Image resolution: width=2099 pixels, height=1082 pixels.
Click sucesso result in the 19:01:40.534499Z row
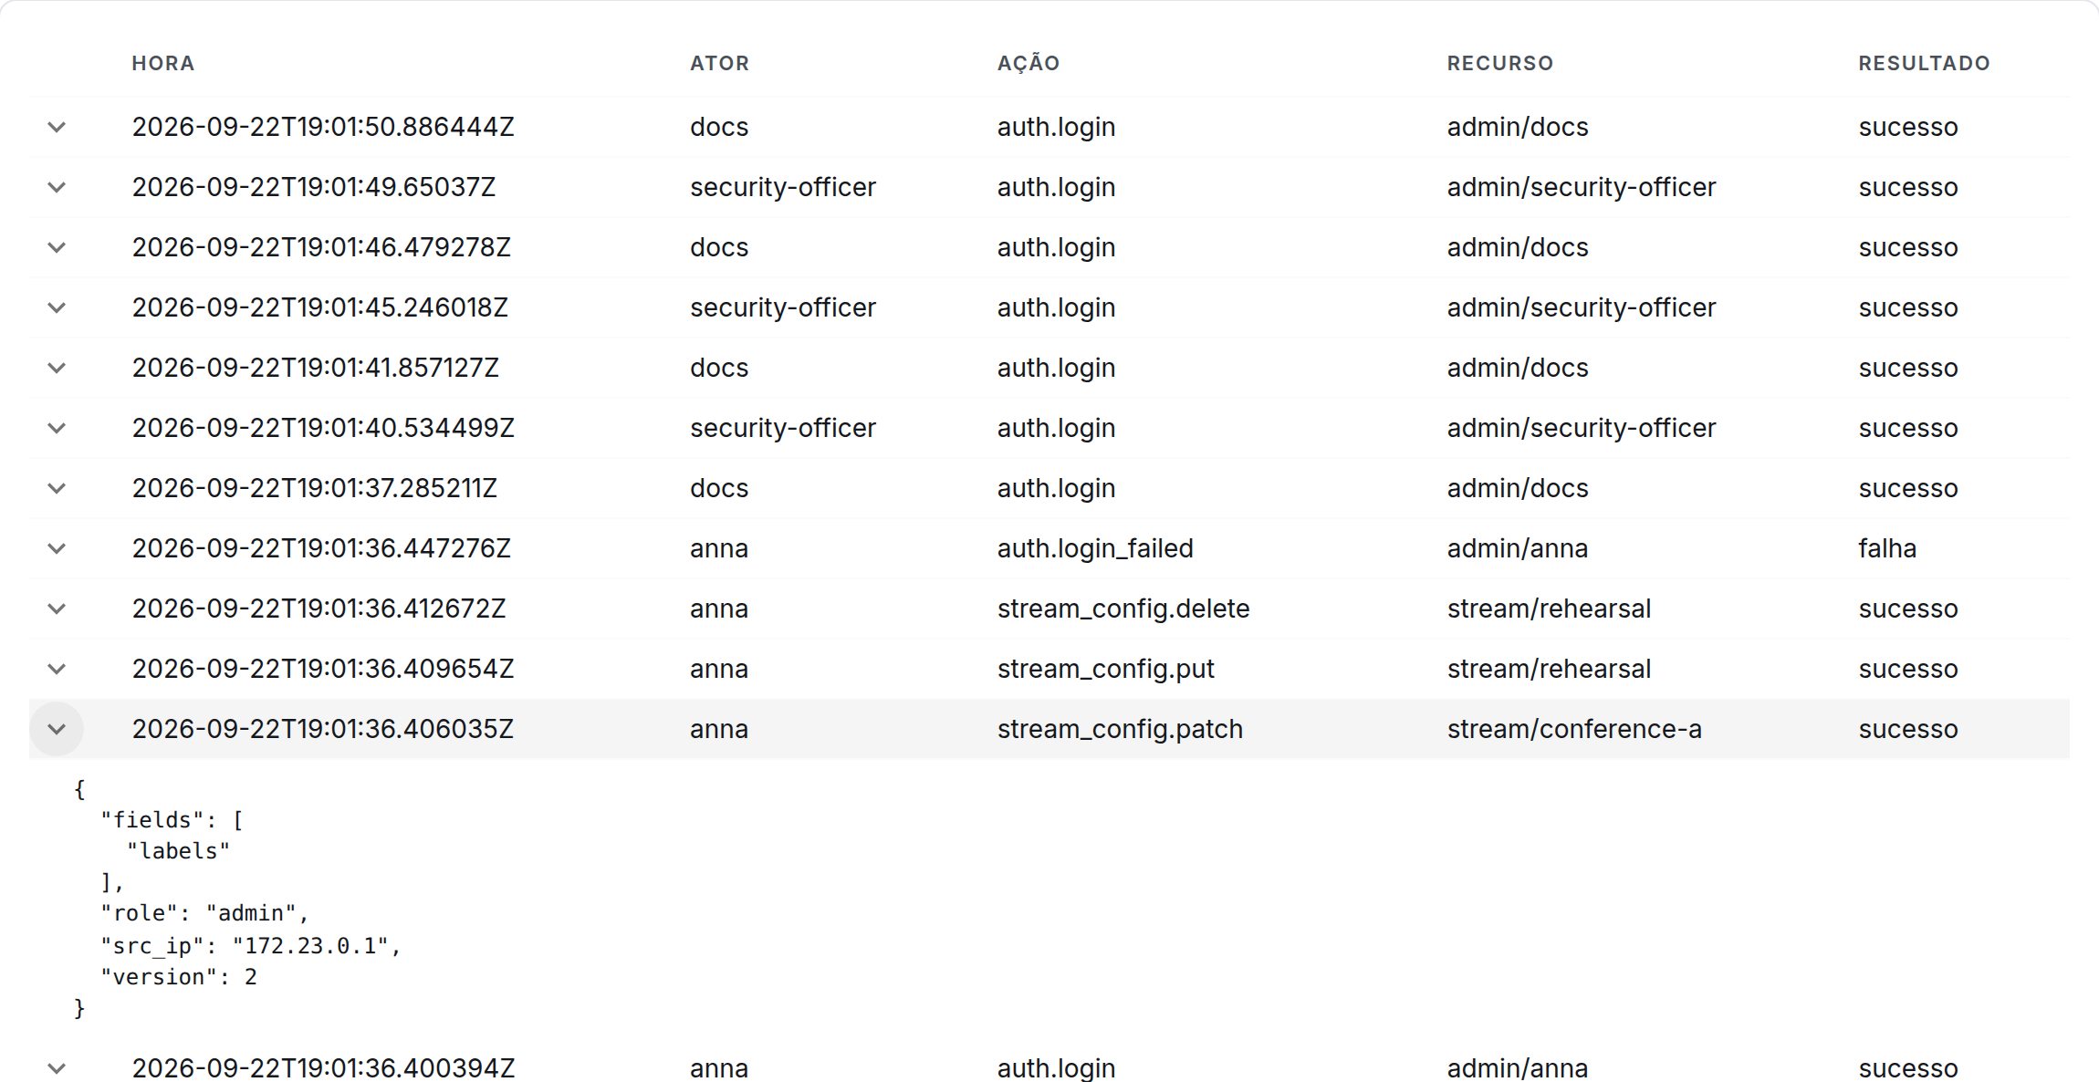click(1908, 428)
